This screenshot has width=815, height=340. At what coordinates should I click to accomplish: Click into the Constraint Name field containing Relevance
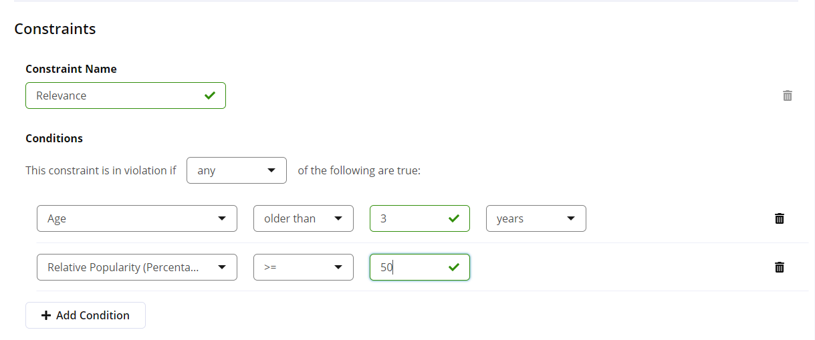pos(126,96)
